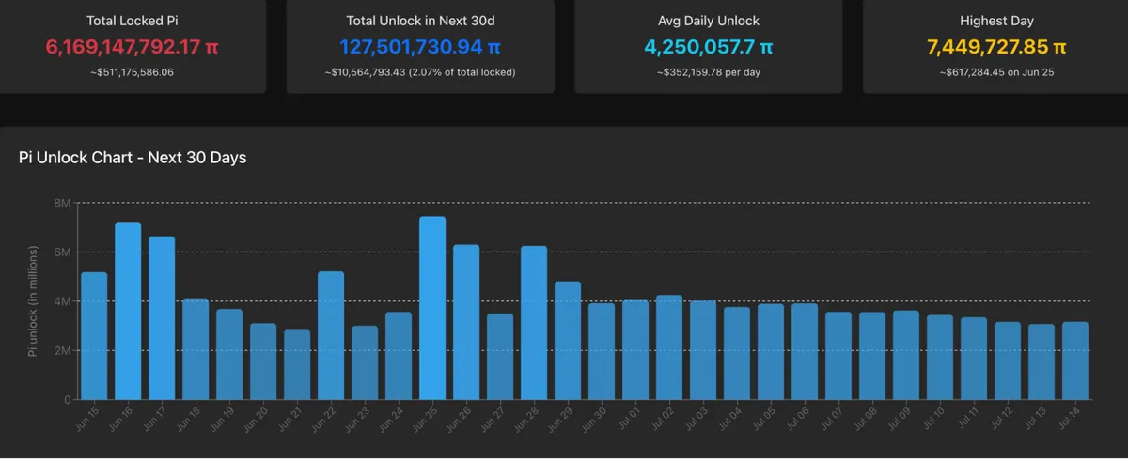The width and height of the screenshot is (1128, 459).
Task: Click the Jun 16 unlock bar
Action: coord(128,312)
